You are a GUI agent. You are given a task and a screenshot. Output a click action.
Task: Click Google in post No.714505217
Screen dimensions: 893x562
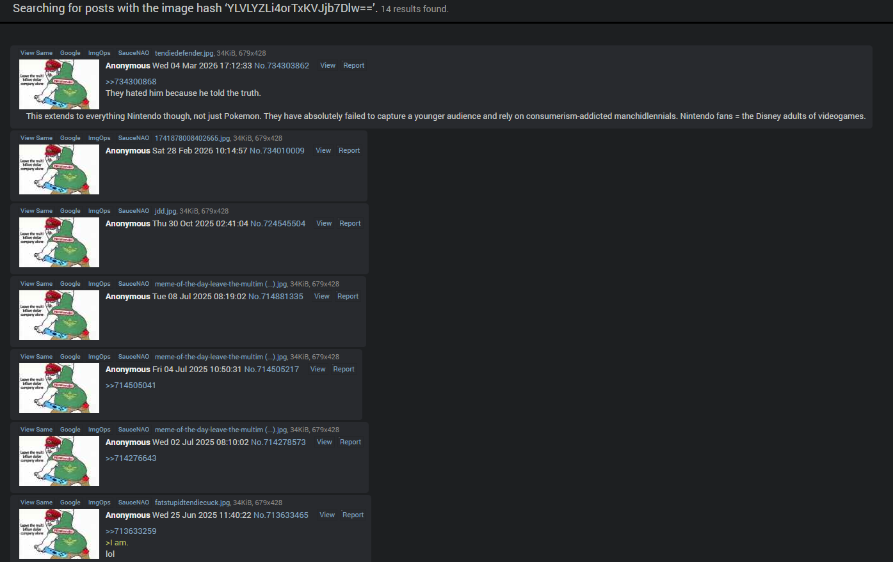(x=70, y=357)
